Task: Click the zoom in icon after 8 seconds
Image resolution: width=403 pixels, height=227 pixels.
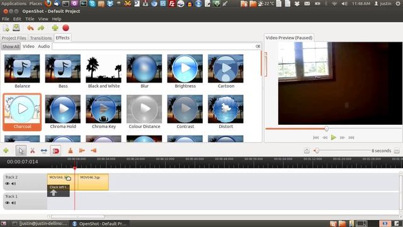Action: coord(397,151)
